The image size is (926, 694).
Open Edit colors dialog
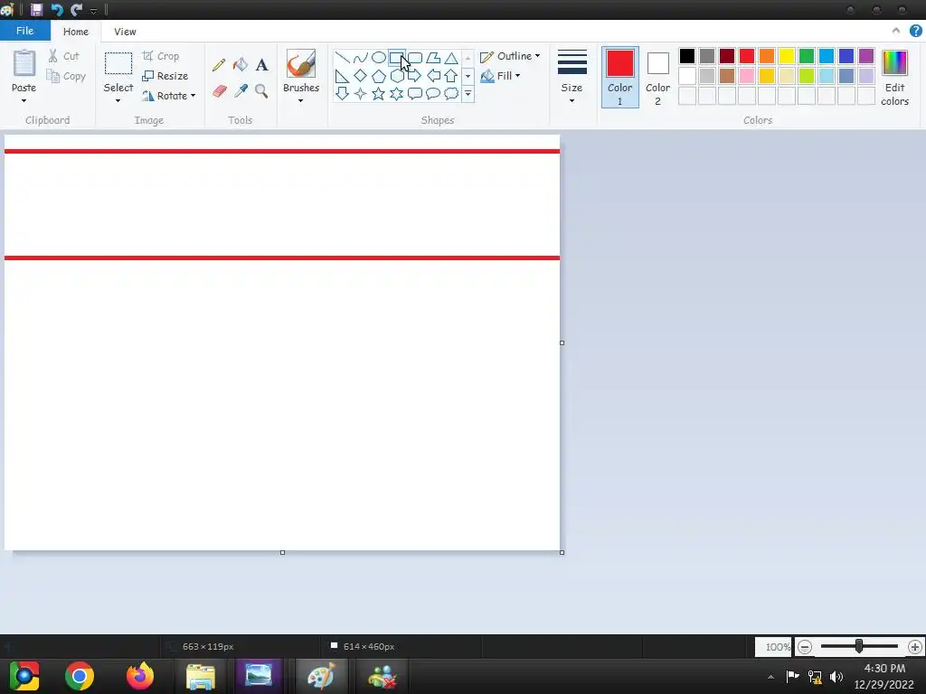pyautogui.click(x=894, y=78)
